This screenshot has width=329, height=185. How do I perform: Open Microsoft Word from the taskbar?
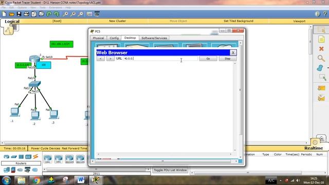click(81, 180)
